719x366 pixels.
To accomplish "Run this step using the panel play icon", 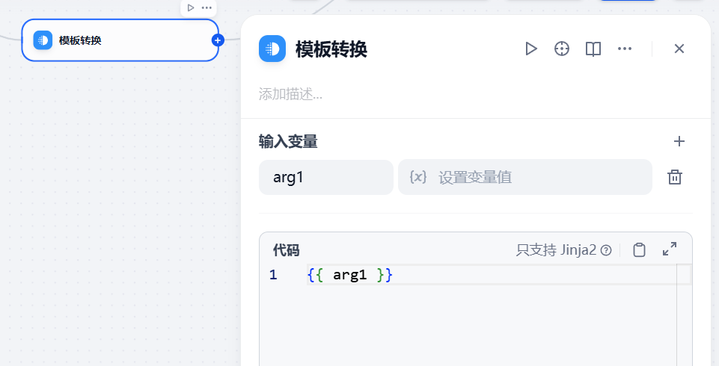I will point(531,49).
